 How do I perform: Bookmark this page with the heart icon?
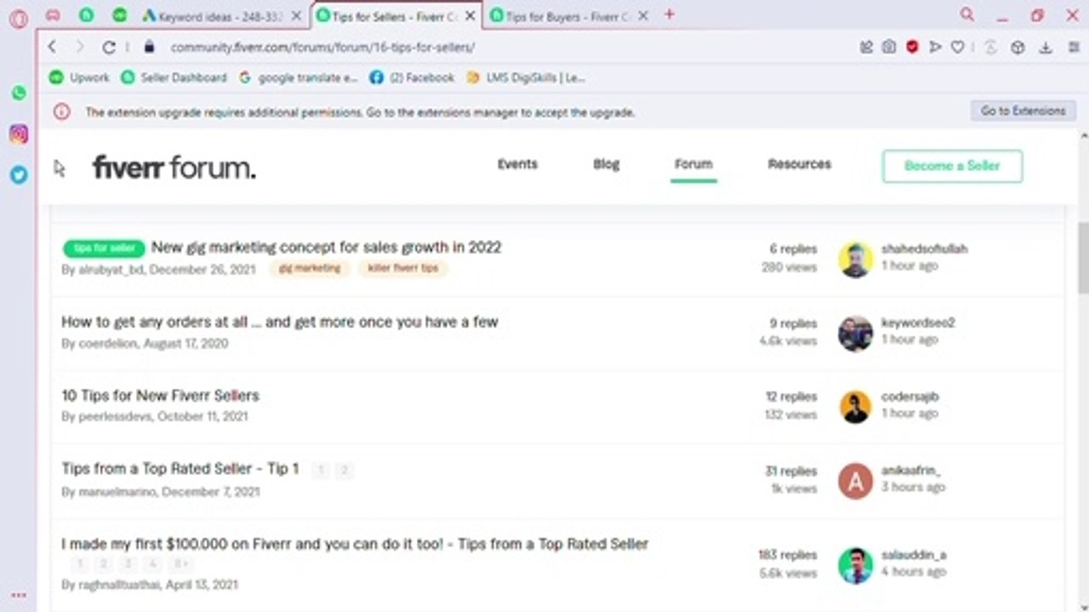click(x=958, y=48)
